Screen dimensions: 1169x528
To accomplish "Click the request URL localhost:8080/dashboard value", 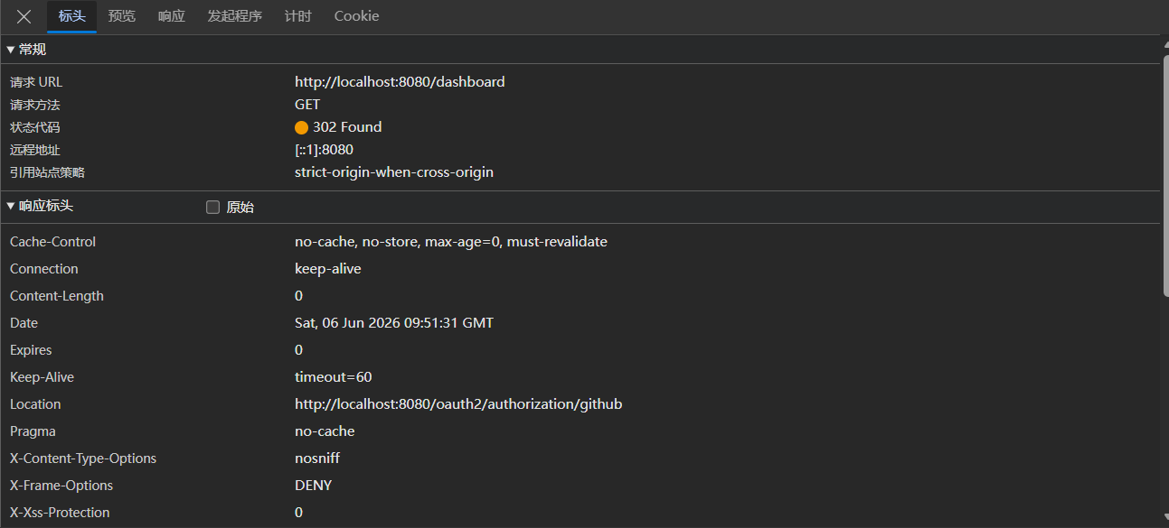I will coord(400,82).
